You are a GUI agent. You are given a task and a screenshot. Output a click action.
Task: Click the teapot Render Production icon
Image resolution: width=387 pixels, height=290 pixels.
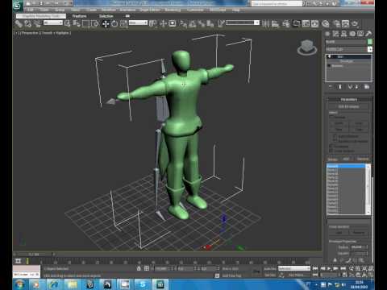coord(355,24)
